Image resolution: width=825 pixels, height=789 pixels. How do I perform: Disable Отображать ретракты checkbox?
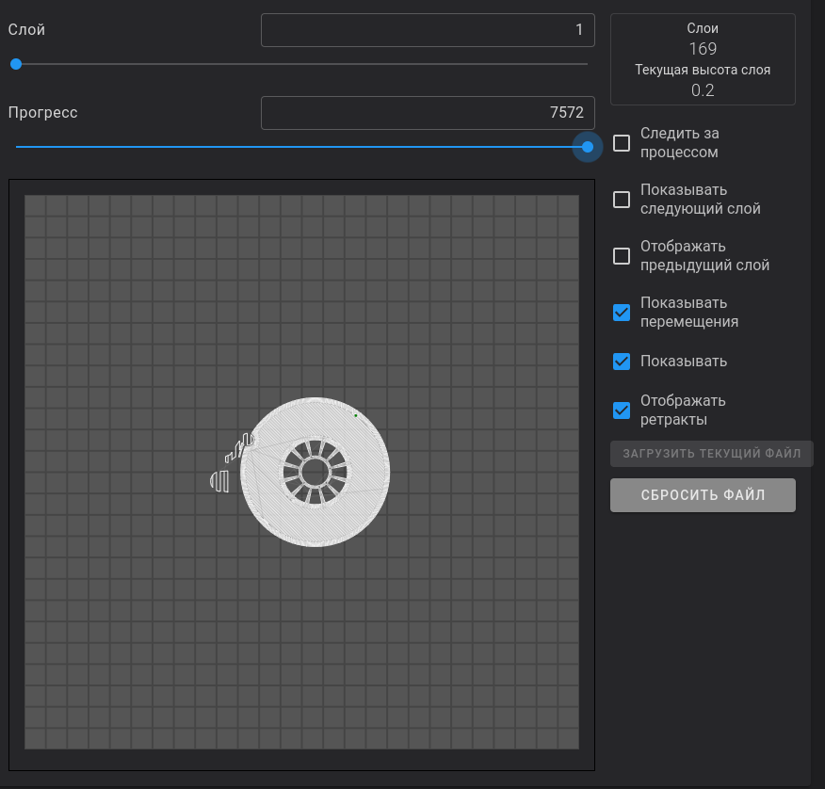622,410
